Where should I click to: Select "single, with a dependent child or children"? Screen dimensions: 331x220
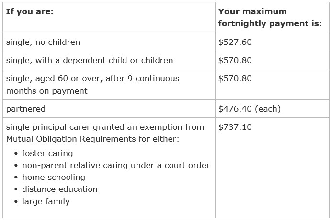tap(90, 60)
